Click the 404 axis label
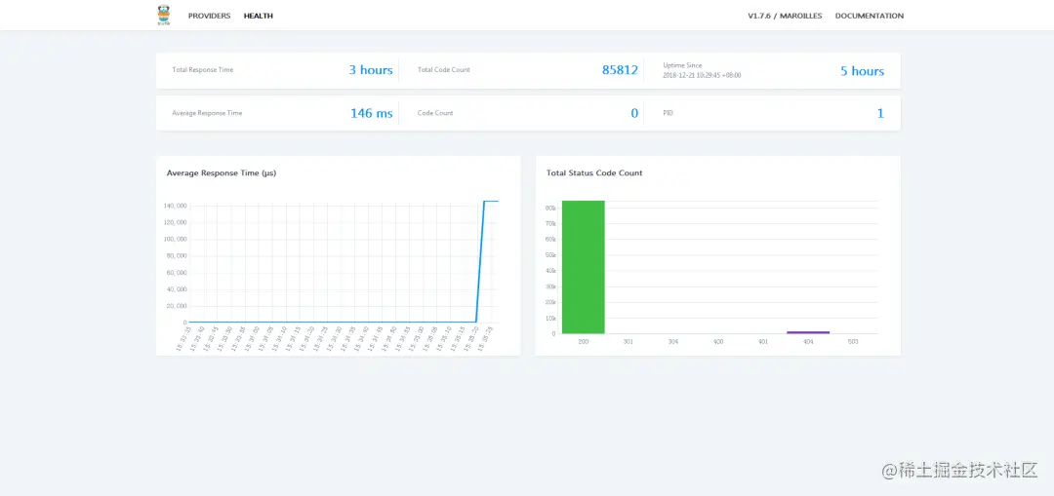Screen dimensions: 1054x496 pos(808,342)
